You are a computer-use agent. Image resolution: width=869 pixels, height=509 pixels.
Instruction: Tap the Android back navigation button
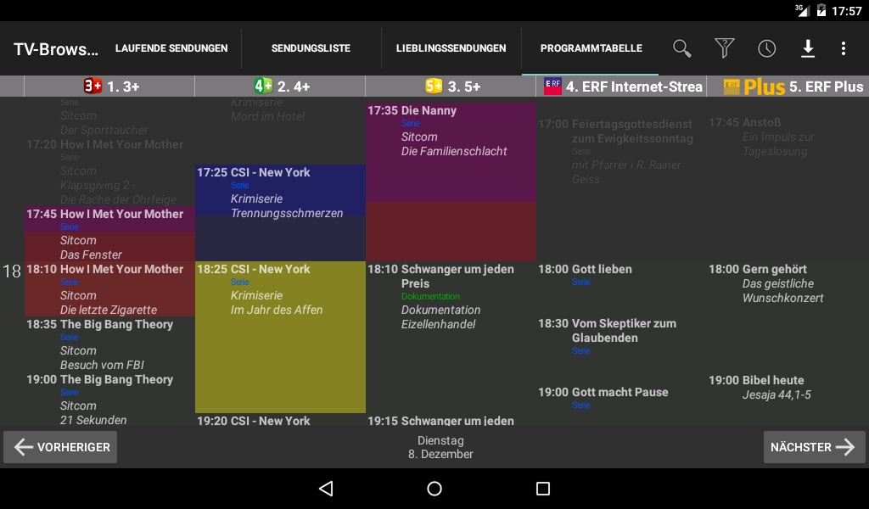coord(326,489)
